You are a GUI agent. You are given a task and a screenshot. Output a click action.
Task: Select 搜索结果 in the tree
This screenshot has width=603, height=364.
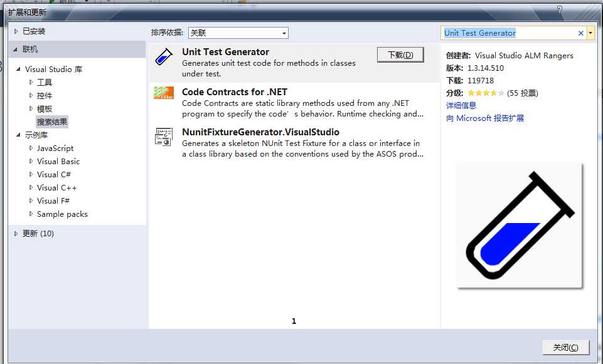pos(52,122)
